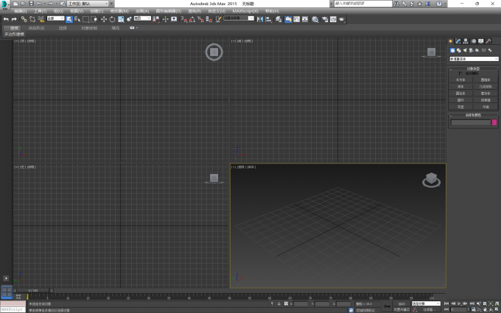Click the magenta object color swatch
This screenshot has width=501, height=313.
(x=494, y=122)
